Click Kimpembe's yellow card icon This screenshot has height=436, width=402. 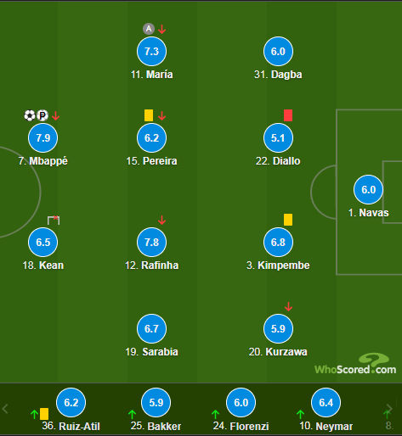tap(288, 220)
